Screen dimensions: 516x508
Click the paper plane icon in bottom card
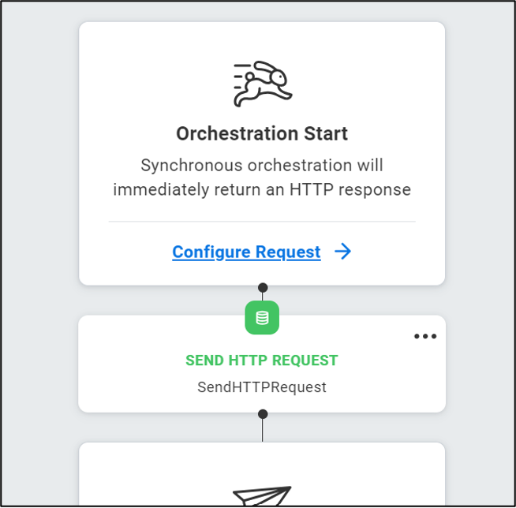coord(262,495)
